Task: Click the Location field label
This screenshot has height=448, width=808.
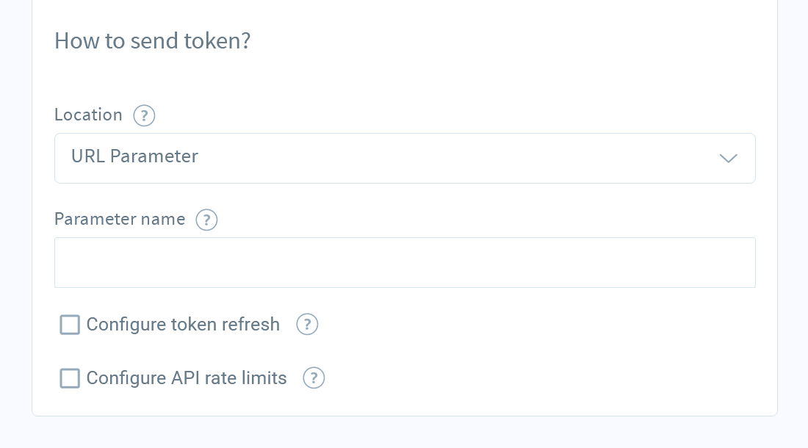Action: coord(89,115)
